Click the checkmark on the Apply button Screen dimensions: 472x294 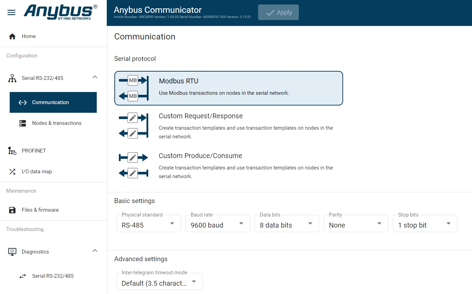click(x=270, y=12)
